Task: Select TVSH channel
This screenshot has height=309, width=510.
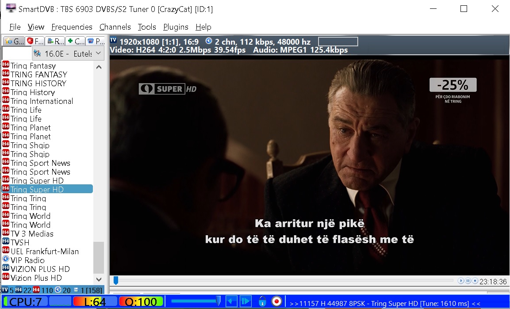Action: pos(20,242)
